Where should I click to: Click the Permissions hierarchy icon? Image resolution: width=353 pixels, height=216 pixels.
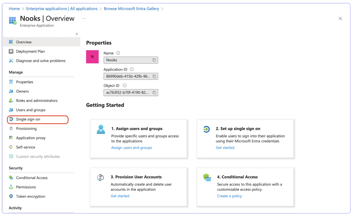11,187
